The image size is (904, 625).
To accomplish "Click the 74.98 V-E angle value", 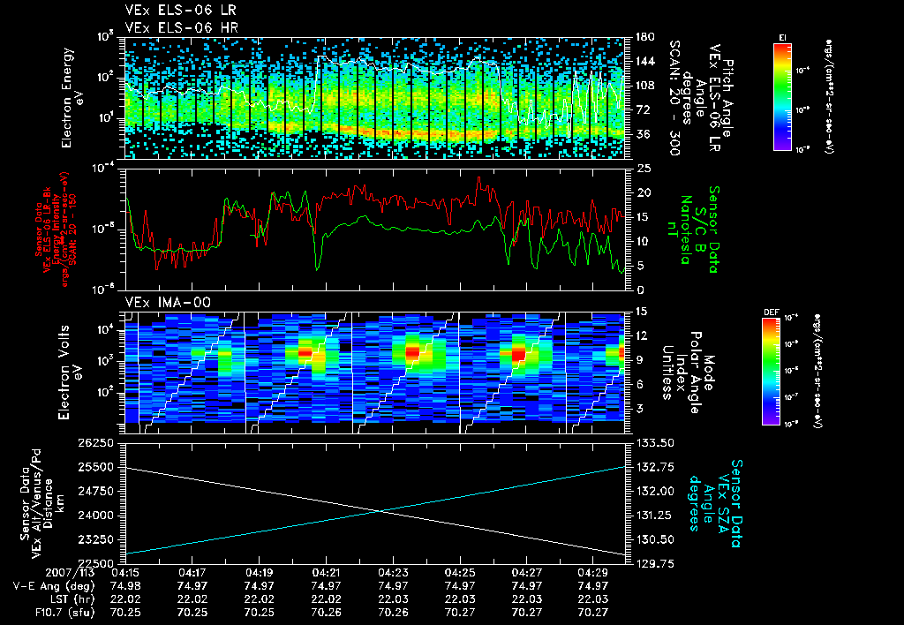I will tap(125, 586).
